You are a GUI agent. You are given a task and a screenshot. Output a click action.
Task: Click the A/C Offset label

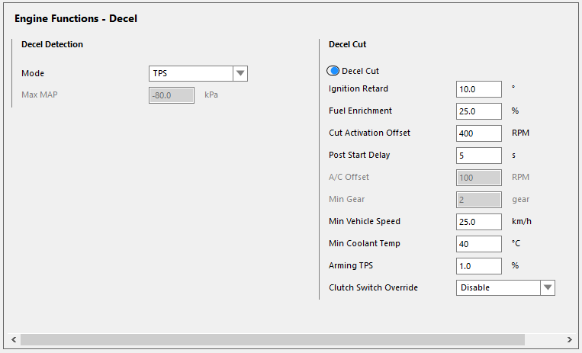point(349,177)
